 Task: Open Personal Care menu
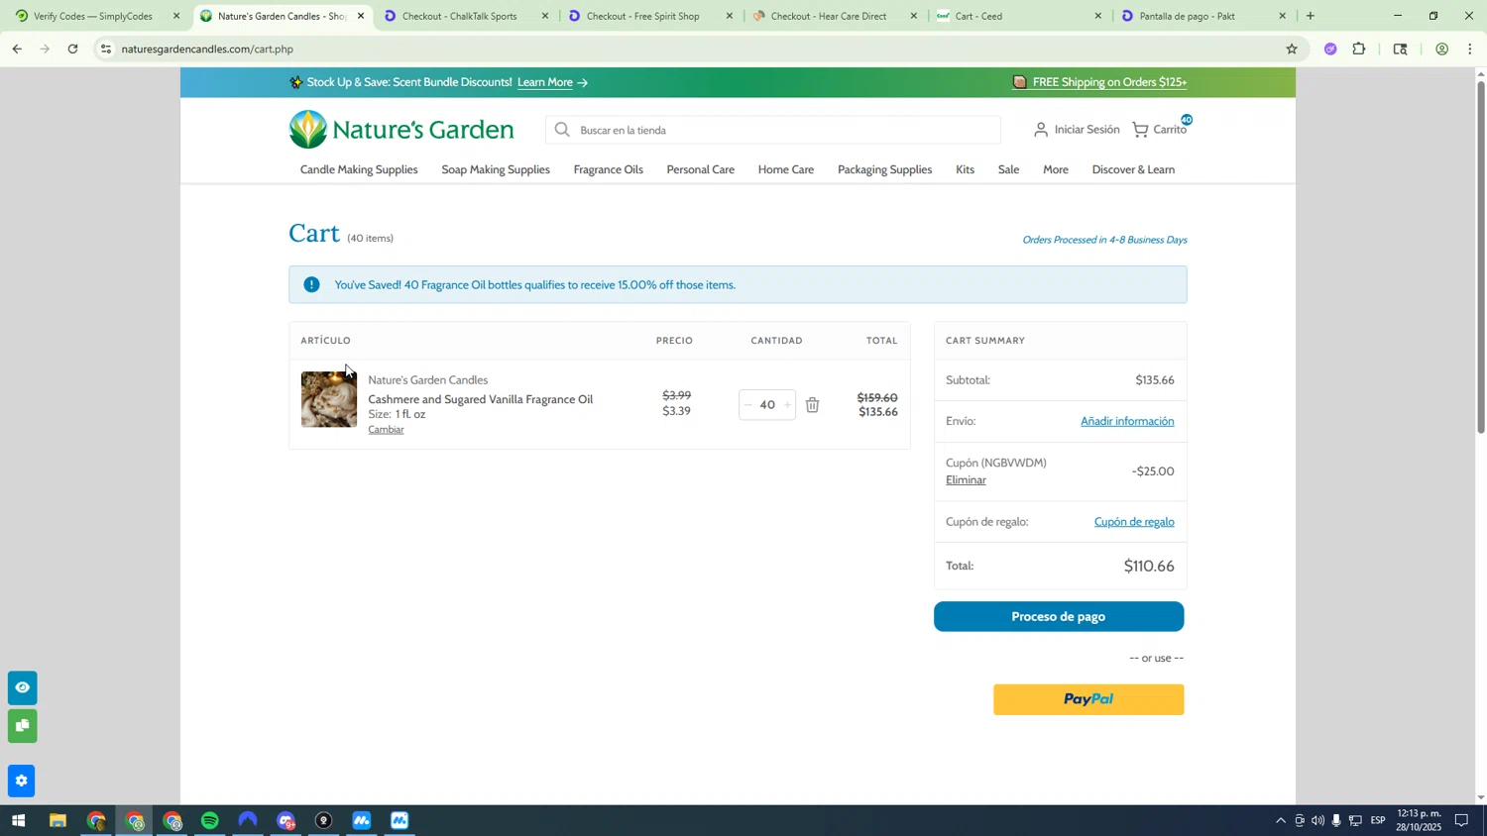coord(700,170)
